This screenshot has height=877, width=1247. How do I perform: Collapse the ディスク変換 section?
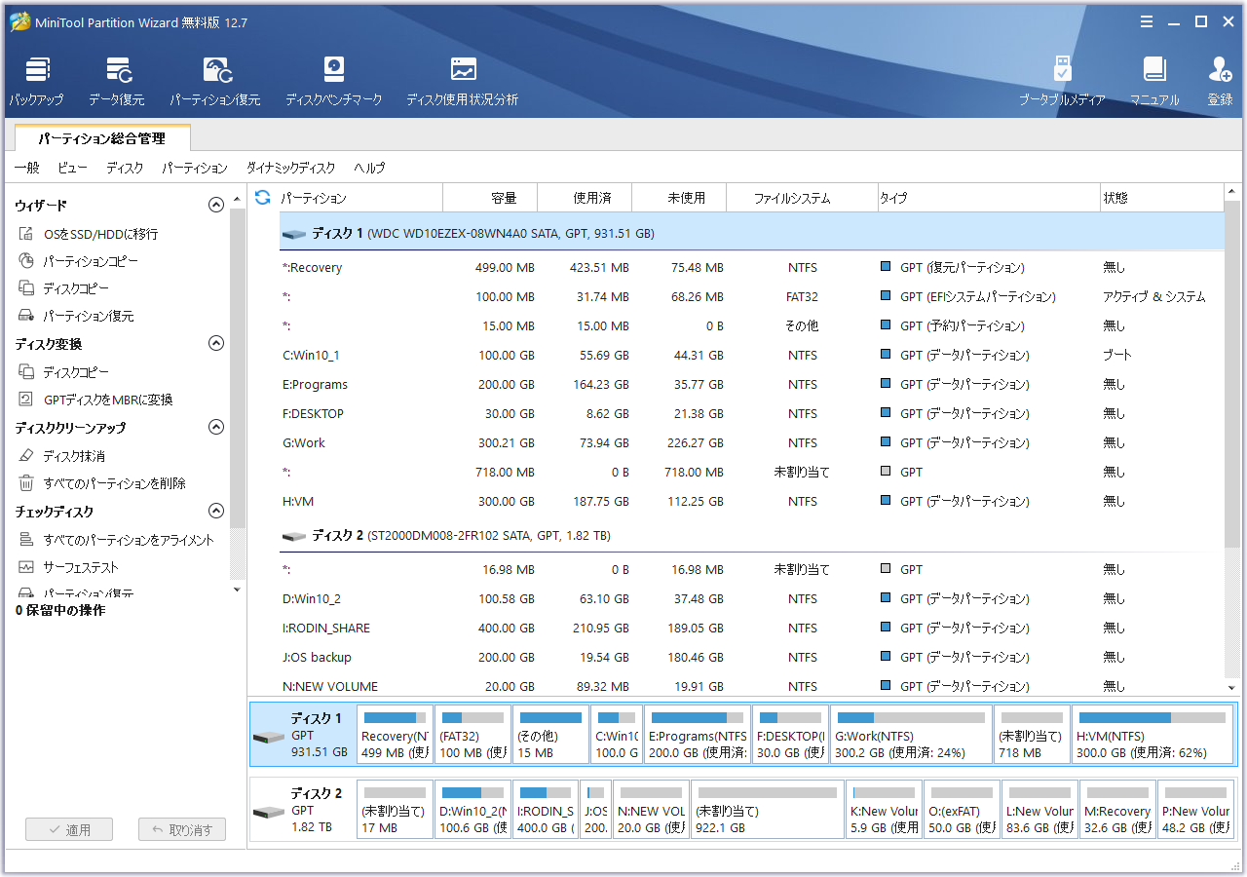coord(216,343)
